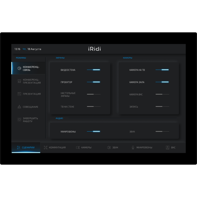The height and width of the screenshot is (197, 197).
Task: Click the Аудио section heading
Action: 59,118
